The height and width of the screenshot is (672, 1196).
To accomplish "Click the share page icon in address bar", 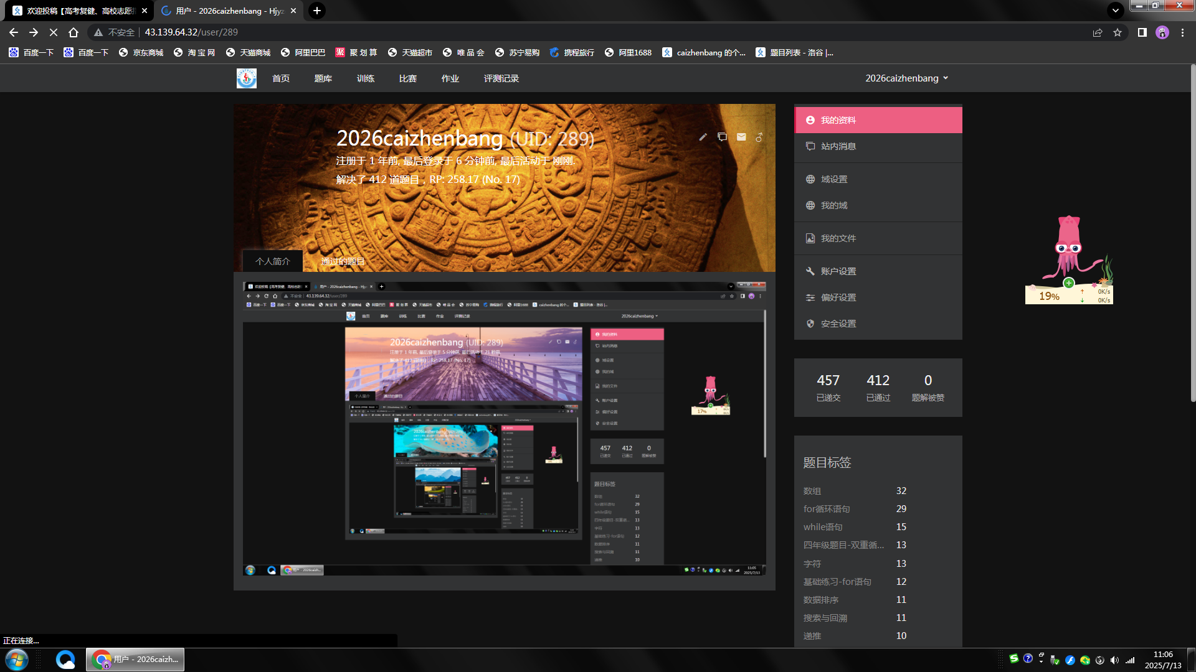I will tap(1098, 32).
